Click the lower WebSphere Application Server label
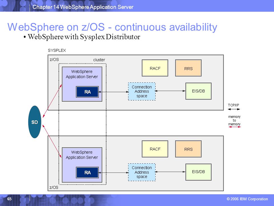The height and width of the screenshot is (206, 274). pos(82,155)
